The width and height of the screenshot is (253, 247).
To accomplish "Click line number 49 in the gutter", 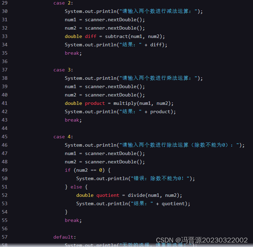I will coord(5,170).
